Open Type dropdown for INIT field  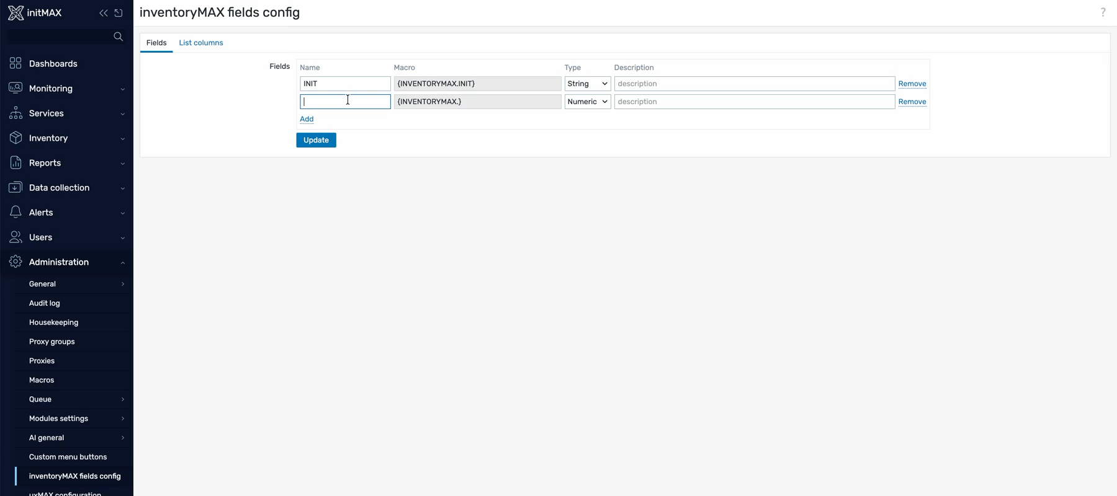coord(587,84)
